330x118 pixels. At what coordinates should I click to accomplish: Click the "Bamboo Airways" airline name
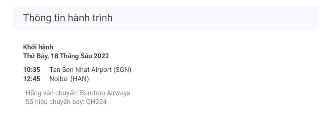coord(105,93)
